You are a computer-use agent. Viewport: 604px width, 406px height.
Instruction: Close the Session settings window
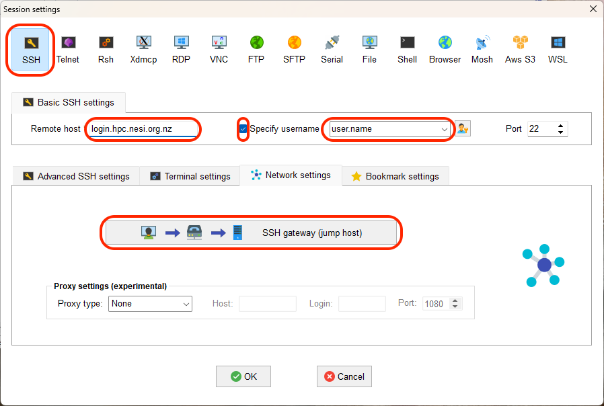tap(593, 9)
